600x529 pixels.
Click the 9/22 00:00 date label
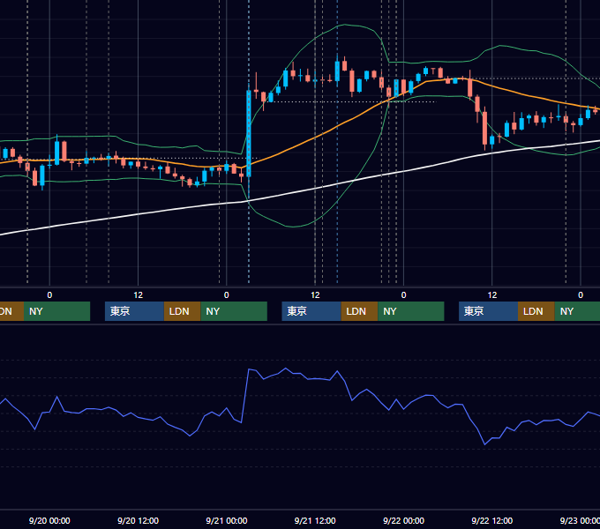click(x=403, y=520)
